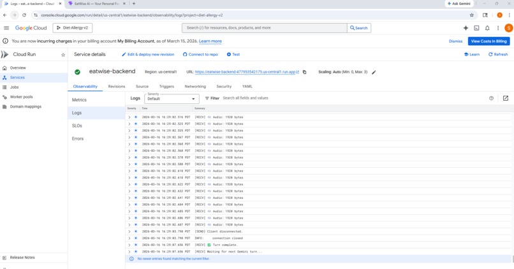This screenshot has height=269, width=514.
Task: Click the Ask Gemini browser button
Action: tap(459, 4)
